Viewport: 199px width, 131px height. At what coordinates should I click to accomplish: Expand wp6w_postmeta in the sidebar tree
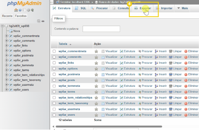tap(6, 55)
